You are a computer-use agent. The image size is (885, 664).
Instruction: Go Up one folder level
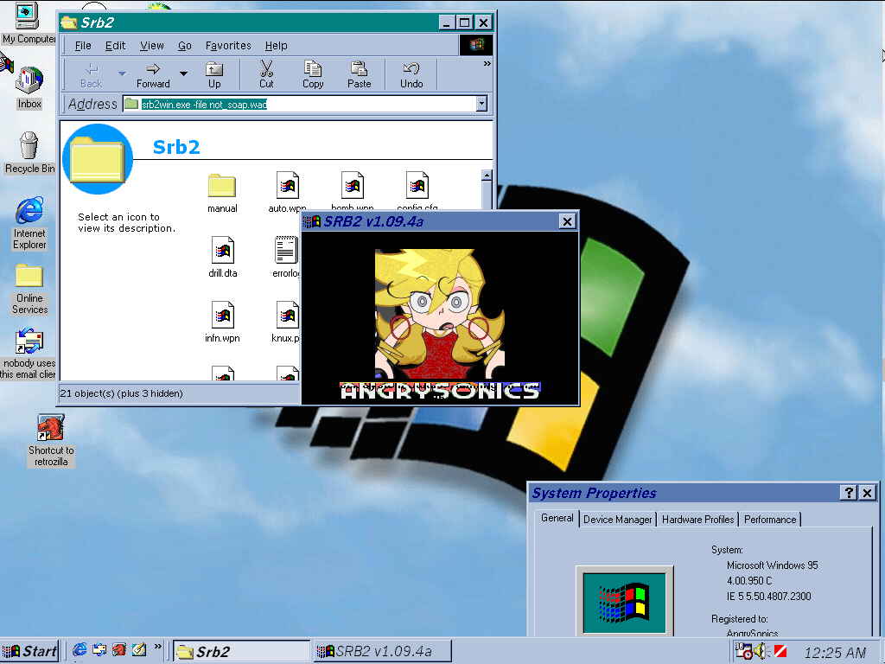click(x=214, y=75)
